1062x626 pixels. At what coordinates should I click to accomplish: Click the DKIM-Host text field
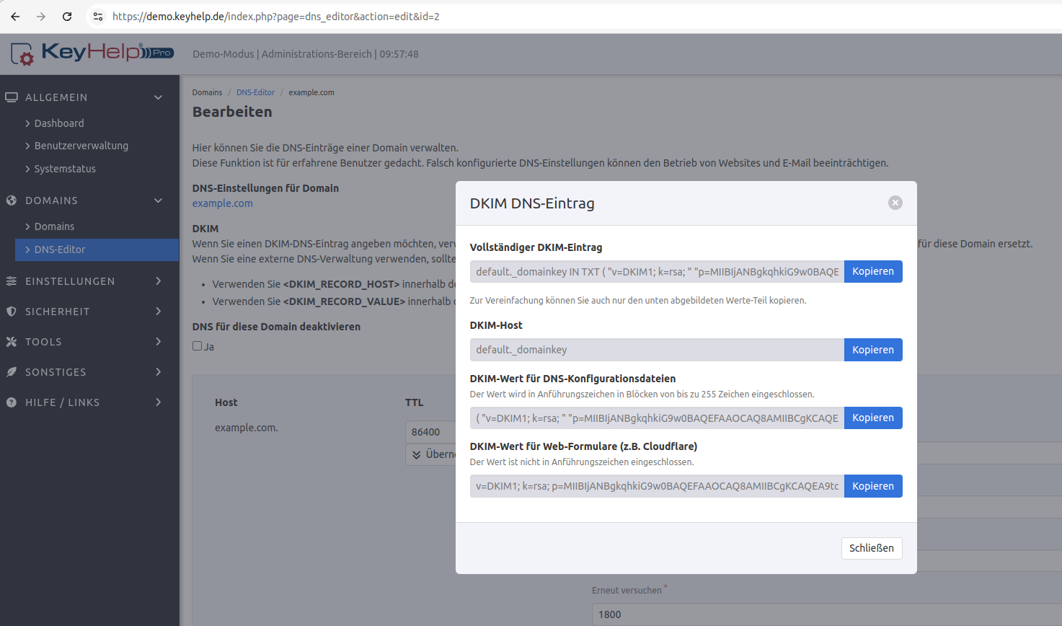pos(656,350)
